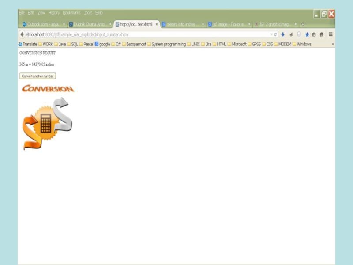
Task: Open the address bar history dropdown arrow
Action: 271,34
